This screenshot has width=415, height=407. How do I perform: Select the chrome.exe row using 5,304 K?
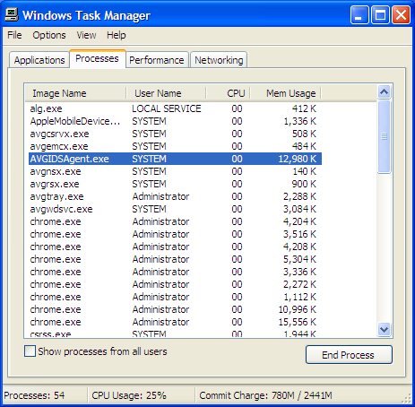click(175, 259)
